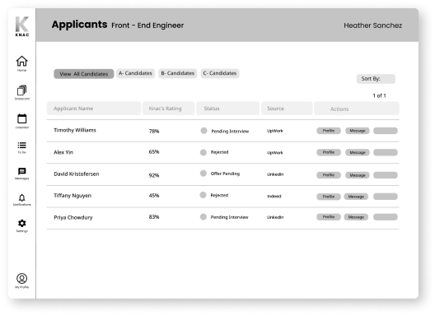Open the Scorecard icon in the sidebar
Image resolution: width=435 pixels, height=315 pixels.
pyautogui.click(x=21, y=90)
